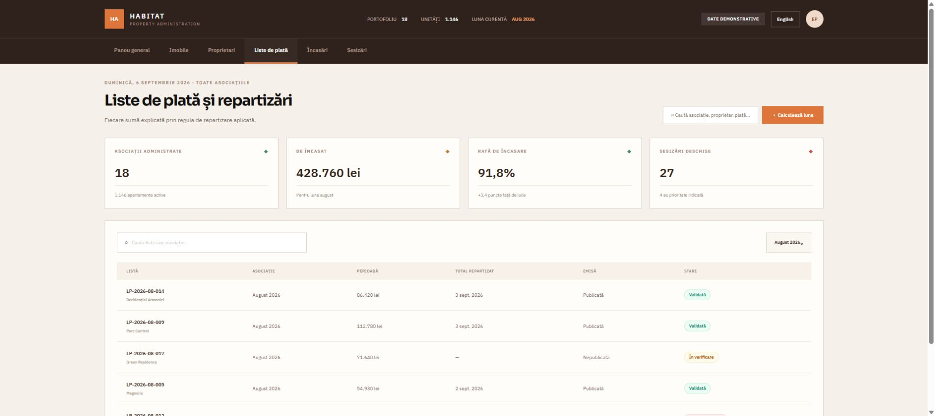Open list LP-2026-08-005
Image resolution: width=935 pixels, height=416 pixels.
[145, 385]
